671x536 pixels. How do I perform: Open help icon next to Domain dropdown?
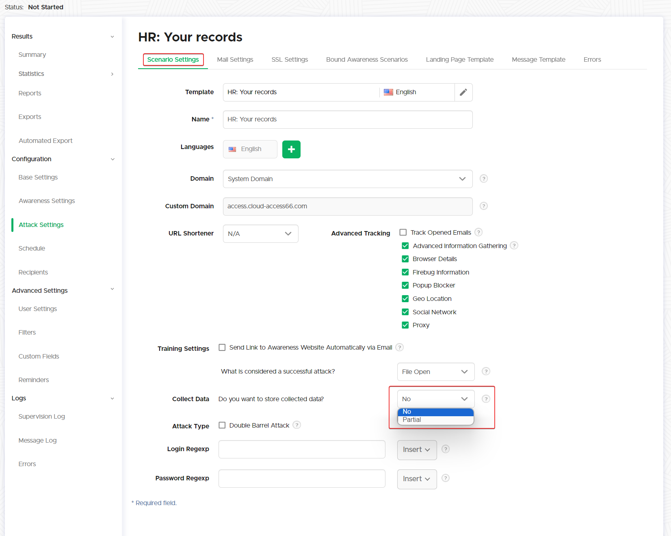tap(483, 179)
